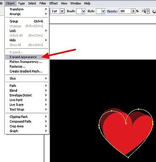Click the magic wand select-similar icon

(x=144, y=11)
